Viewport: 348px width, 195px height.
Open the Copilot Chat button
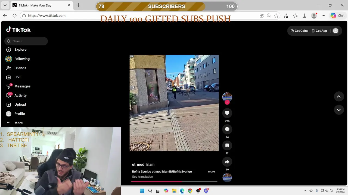[x=338, y=16]
